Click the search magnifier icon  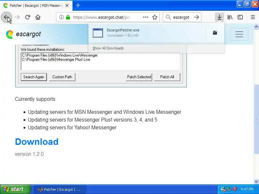tap(168, 17)
